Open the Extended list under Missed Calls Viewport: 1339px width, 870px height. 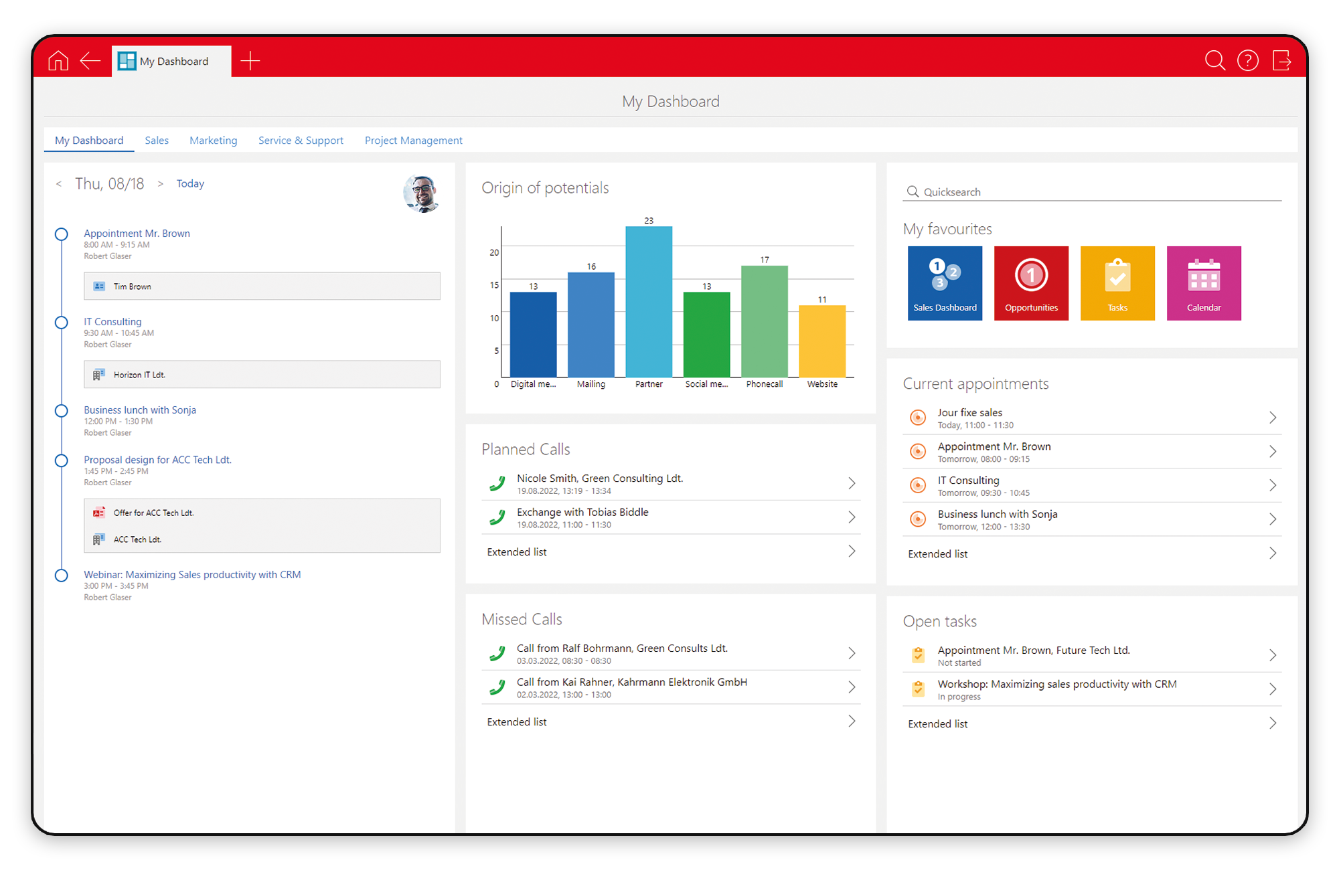517,721
